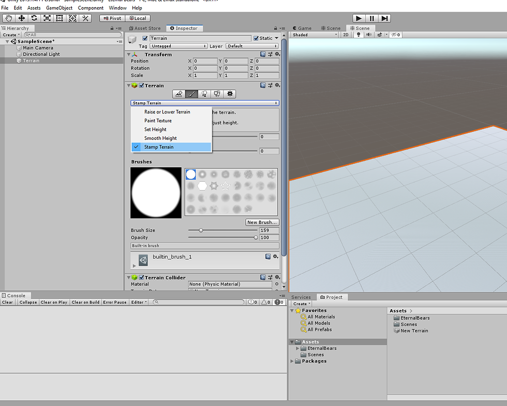507x406 pixels.
Task: Select the Rotate tool in the toolbar
Action: 34,18
